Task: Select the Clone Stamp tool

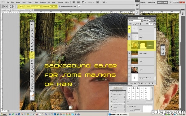Action: coord(32,49)
